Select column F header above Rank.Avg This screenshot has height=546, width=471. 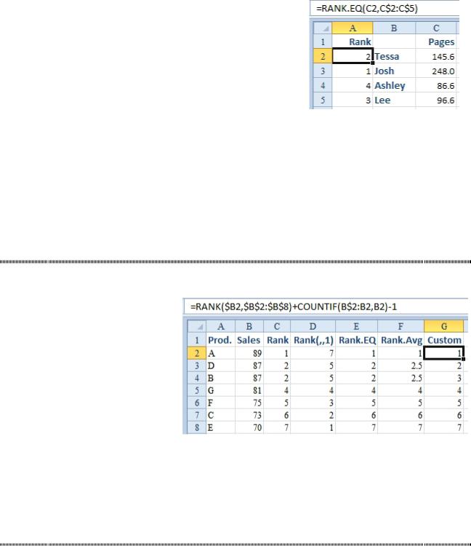400,326
